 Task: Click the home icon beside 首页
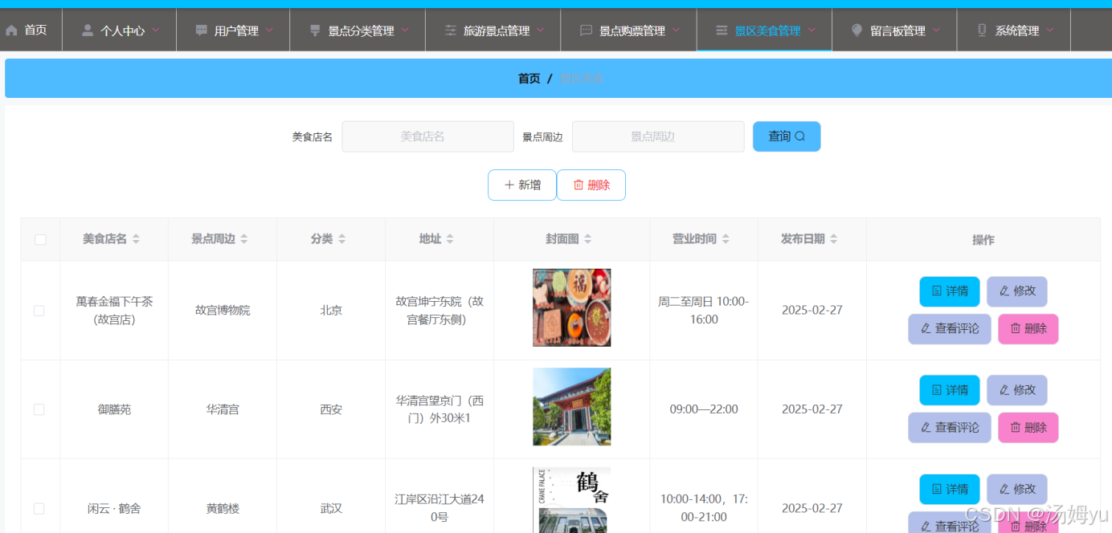point(11,31)
